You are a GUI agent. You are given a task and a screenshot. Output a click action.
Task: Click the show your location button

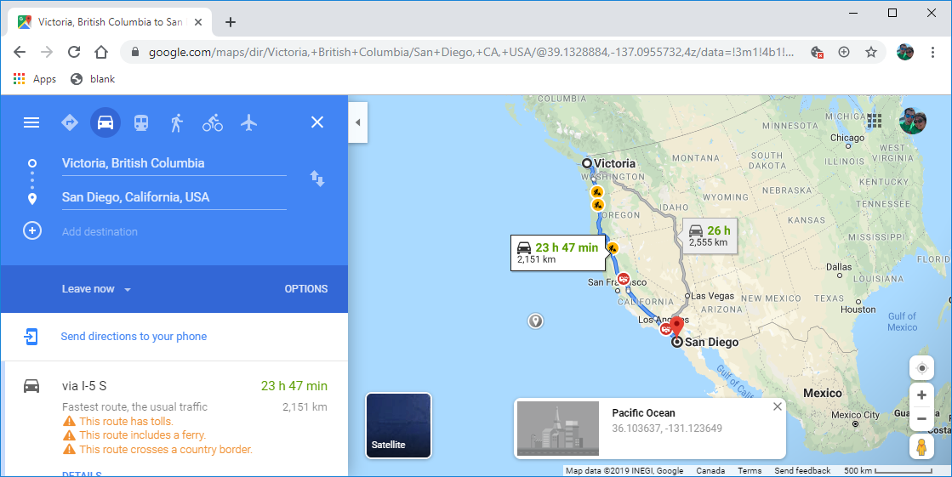click(921, 368)
